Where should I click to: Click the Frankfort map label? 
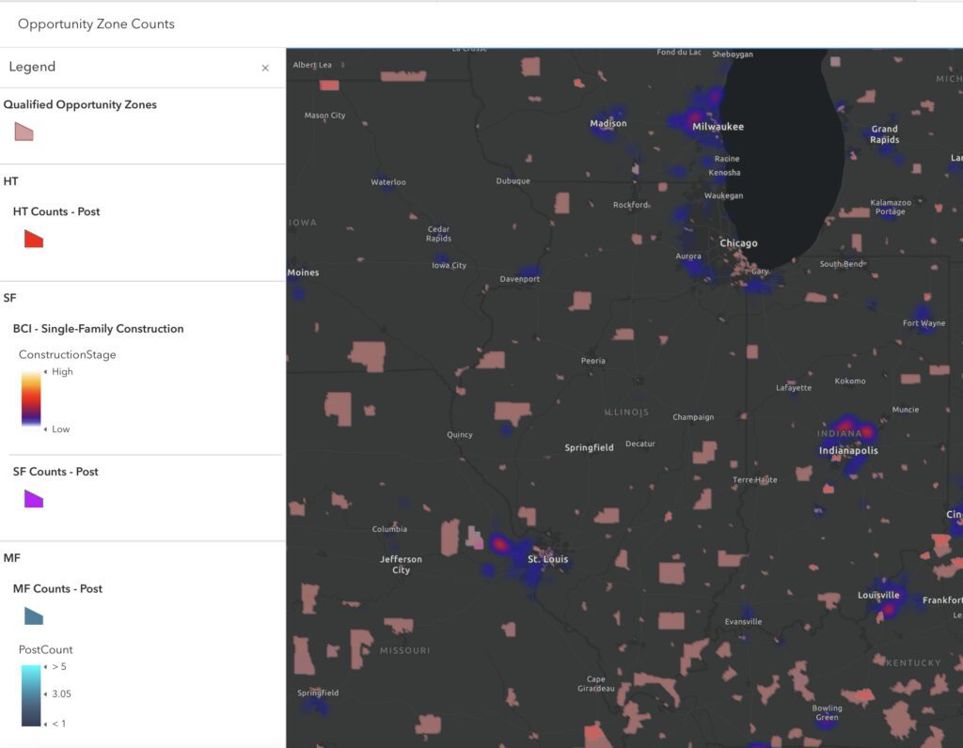click(942, 600)
